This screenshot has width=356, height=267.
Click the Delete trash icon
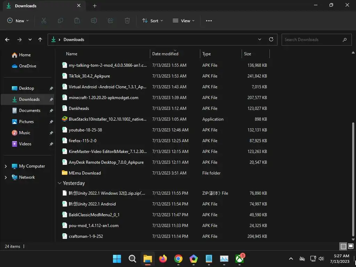click(127, 21)
